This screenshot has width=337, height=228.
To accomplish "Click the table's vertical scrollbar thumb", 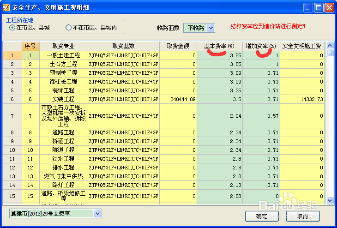I will coord(330,53).
